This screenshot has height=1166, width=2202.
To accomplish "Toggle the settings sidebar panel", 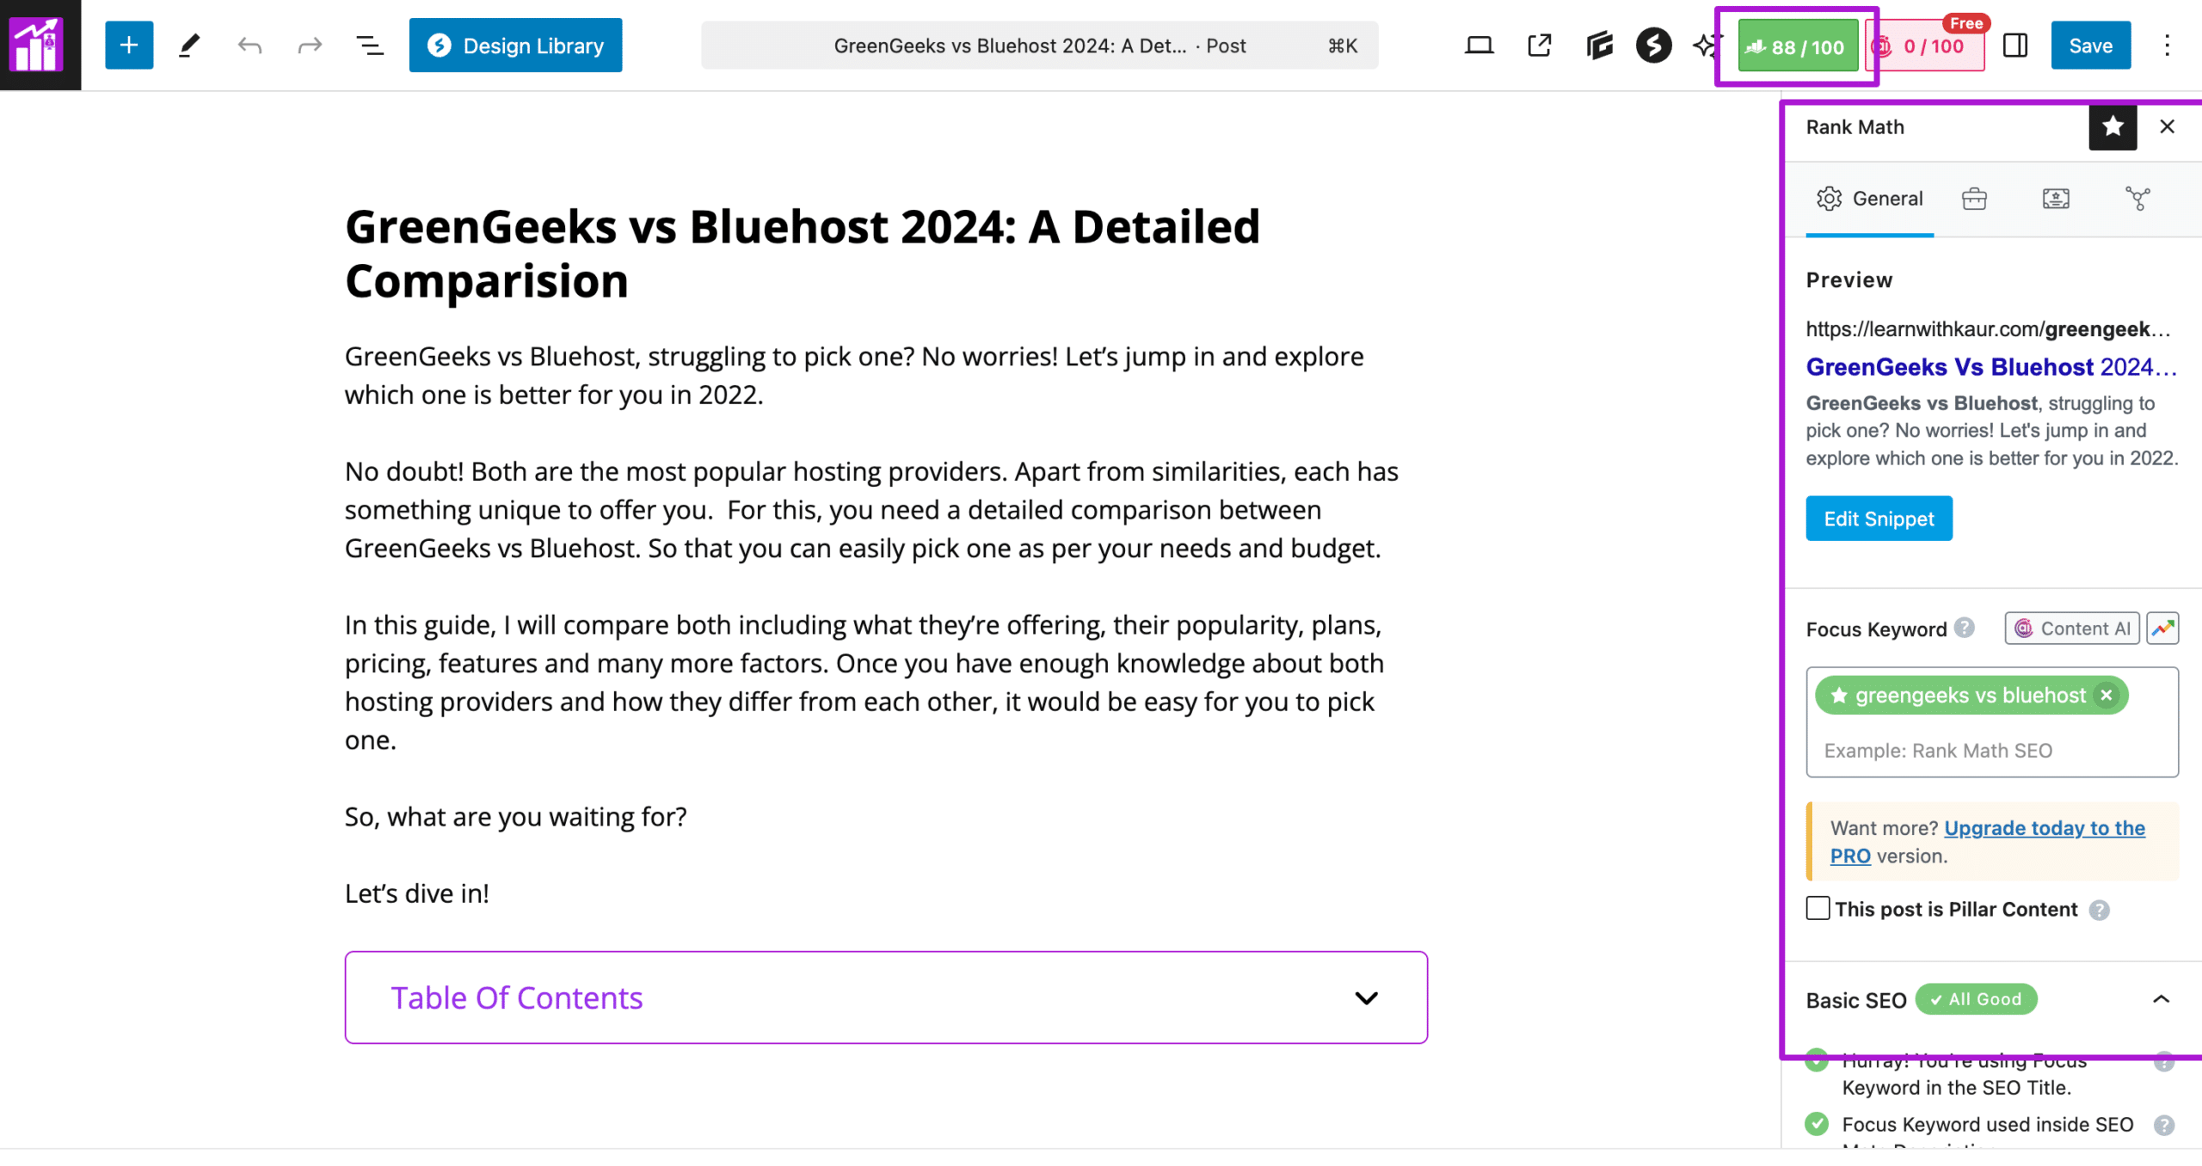I will click(x=2016, y=46).
